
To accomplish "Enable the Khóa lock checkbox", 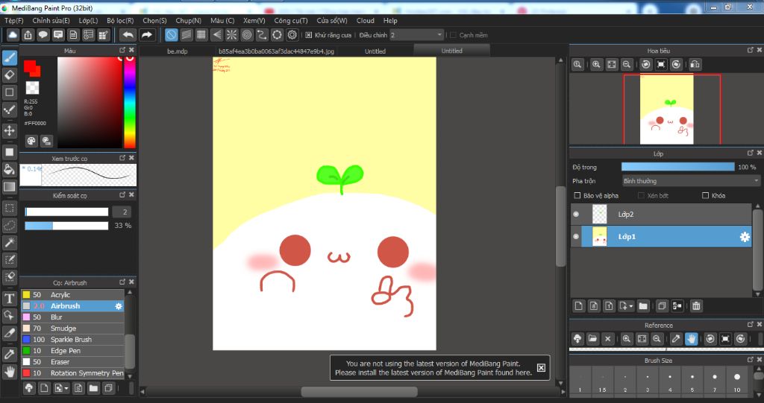I will pyautogui.click(x=705, y=196).
